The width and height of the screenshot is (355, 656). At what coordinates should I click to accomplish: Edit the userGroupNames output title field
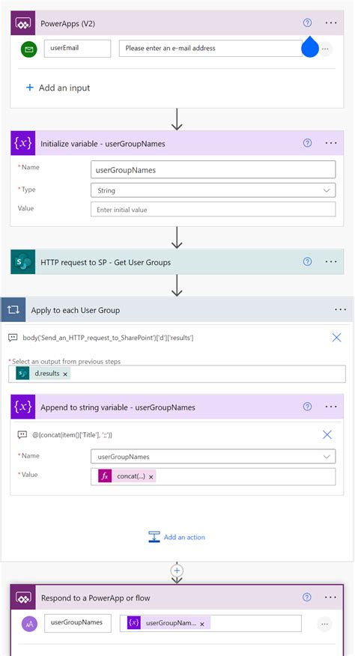tap(77, 623)
